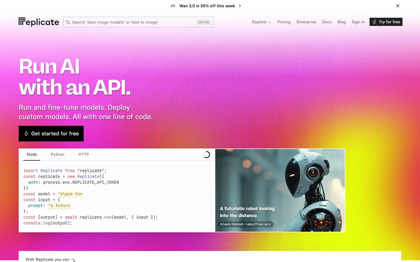Screen dimensions: 420x262
Task: Click the console.log(output); code line
Action: (48, 223)
